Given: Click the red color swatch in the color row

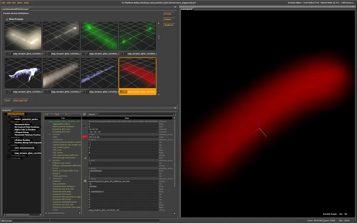Looking at the screenshot, I should (x=85, y=137).
